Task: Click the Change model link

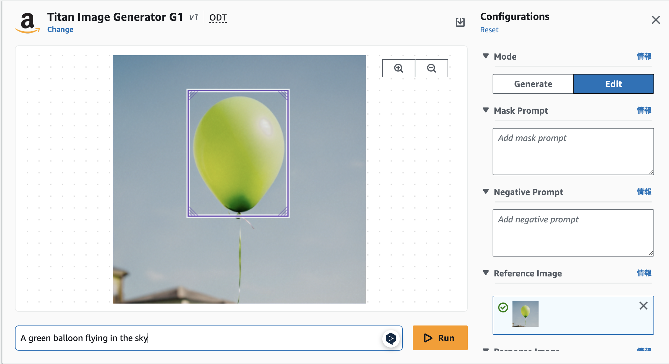Action: point(60,30)
